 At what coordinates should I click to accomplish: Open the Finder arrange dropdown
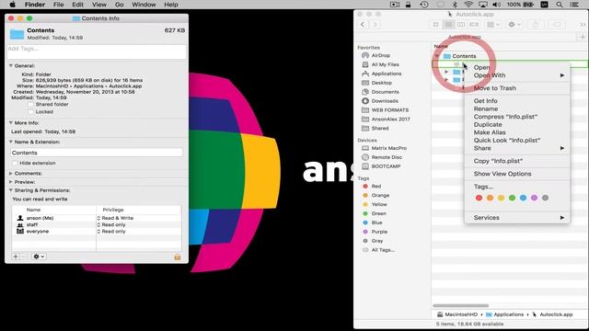493,25
